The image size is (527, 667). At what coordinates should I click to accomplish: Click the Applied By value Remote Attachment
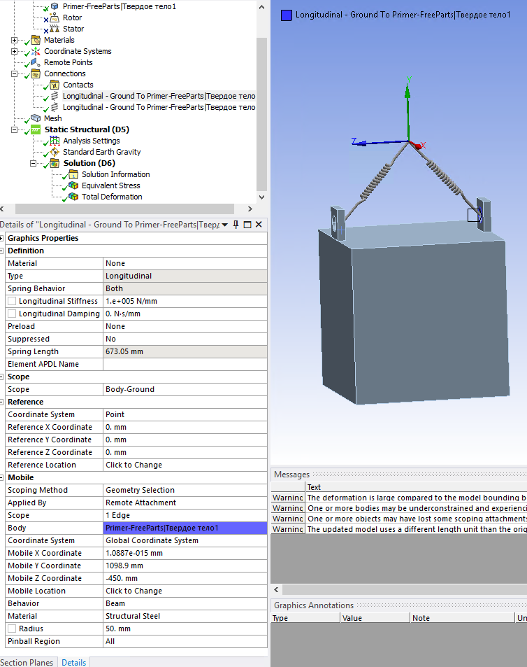pos(185,503)
